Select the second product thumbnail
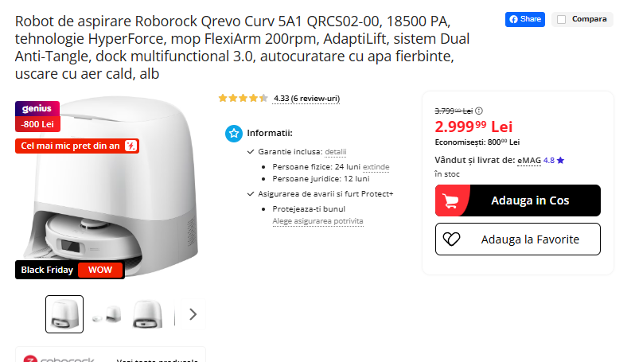 point(107,314)
